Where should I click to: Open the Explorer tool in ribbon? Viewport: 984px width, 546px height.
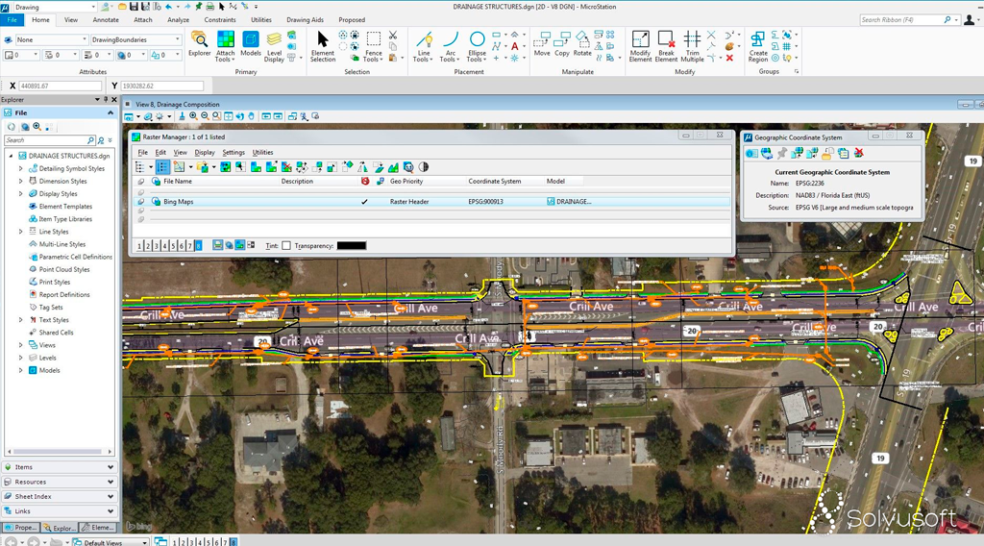tap(200, 44)
